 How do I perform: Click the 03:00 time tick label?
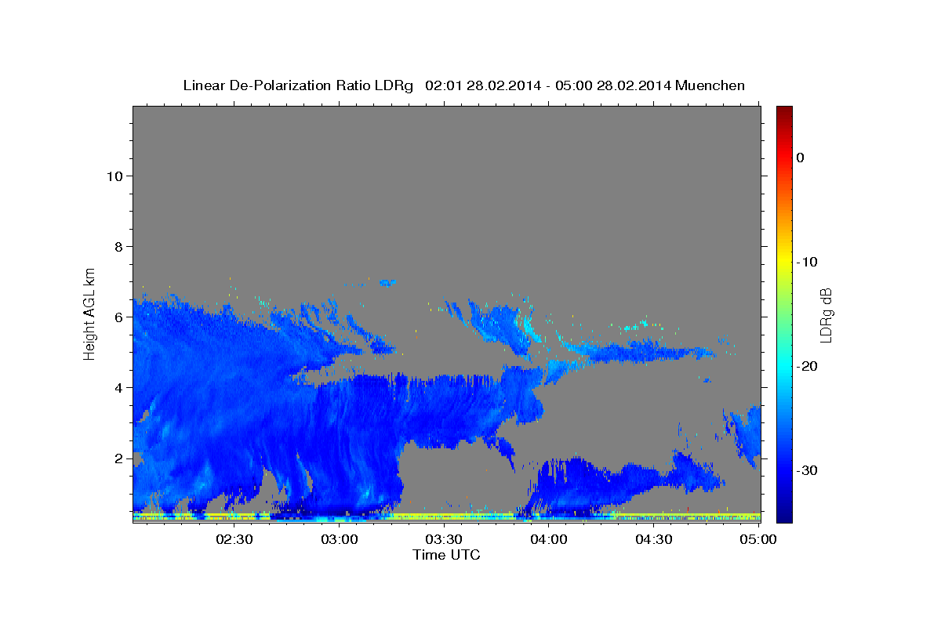(x=340, y=539)
